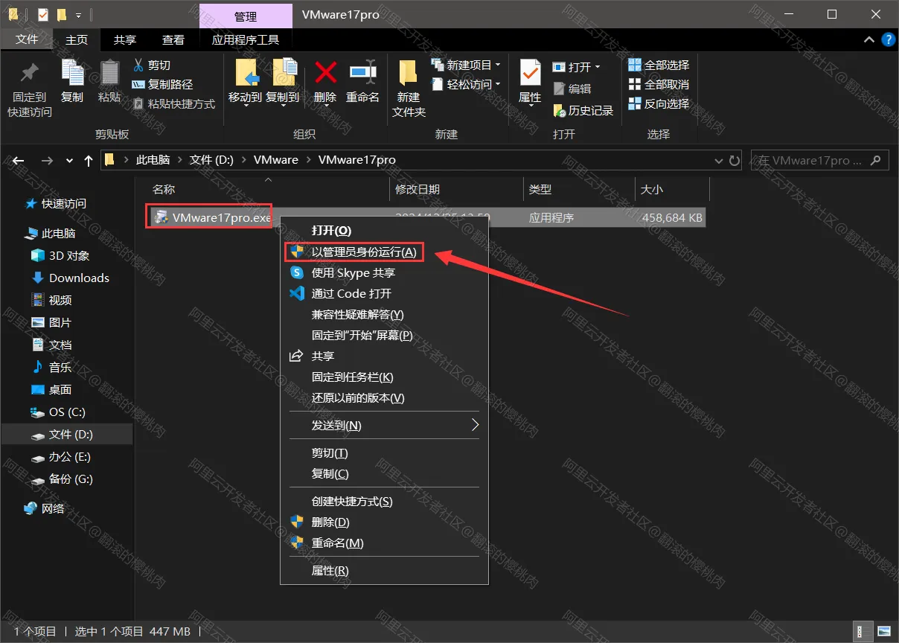
Task: Open the Quick Access Toolbar customize dropdown
Action: tap(78, 15)
